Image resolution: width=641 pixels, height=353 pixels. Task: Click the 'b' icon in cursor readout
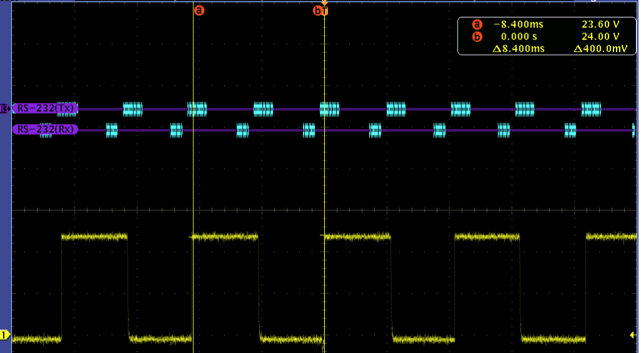click(x=477, y=36)
